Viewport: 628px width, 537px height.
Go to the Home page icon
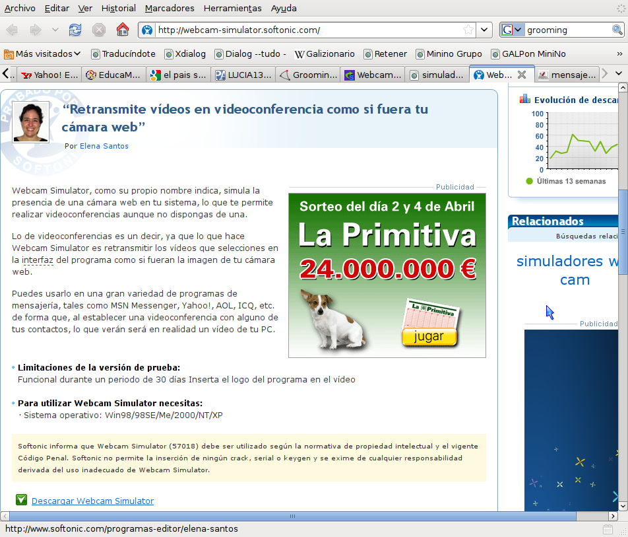pos(123,30)
